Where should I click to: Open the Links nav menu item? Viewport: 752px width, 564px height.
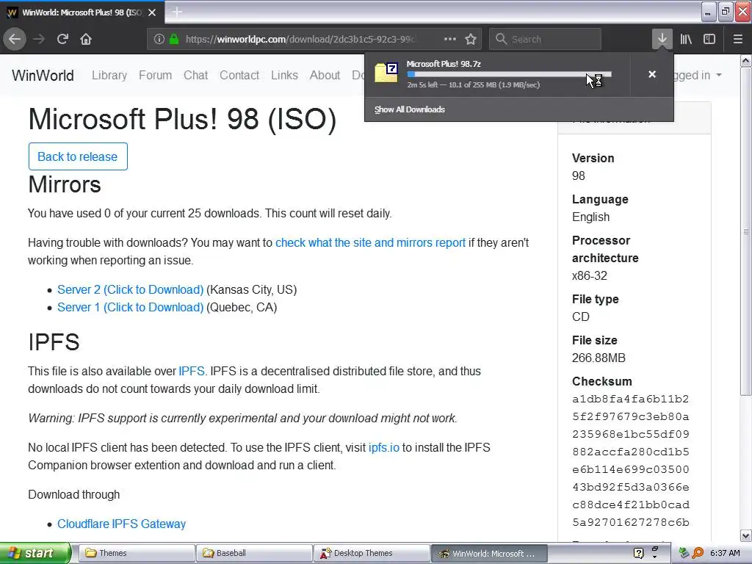pyautogui.click(x=284, y=76)
